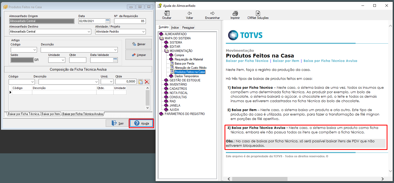Viewport: 394px width, 183px height.
Task: Collapse the MOVIMENTAÇÃO open book icon
Action: (166, 51)
